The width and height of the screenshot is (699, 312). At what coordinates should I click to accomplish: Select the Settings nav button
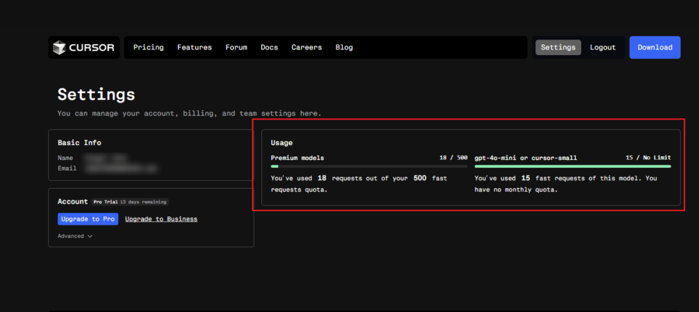pyautogui.click(x=558, y=47)
